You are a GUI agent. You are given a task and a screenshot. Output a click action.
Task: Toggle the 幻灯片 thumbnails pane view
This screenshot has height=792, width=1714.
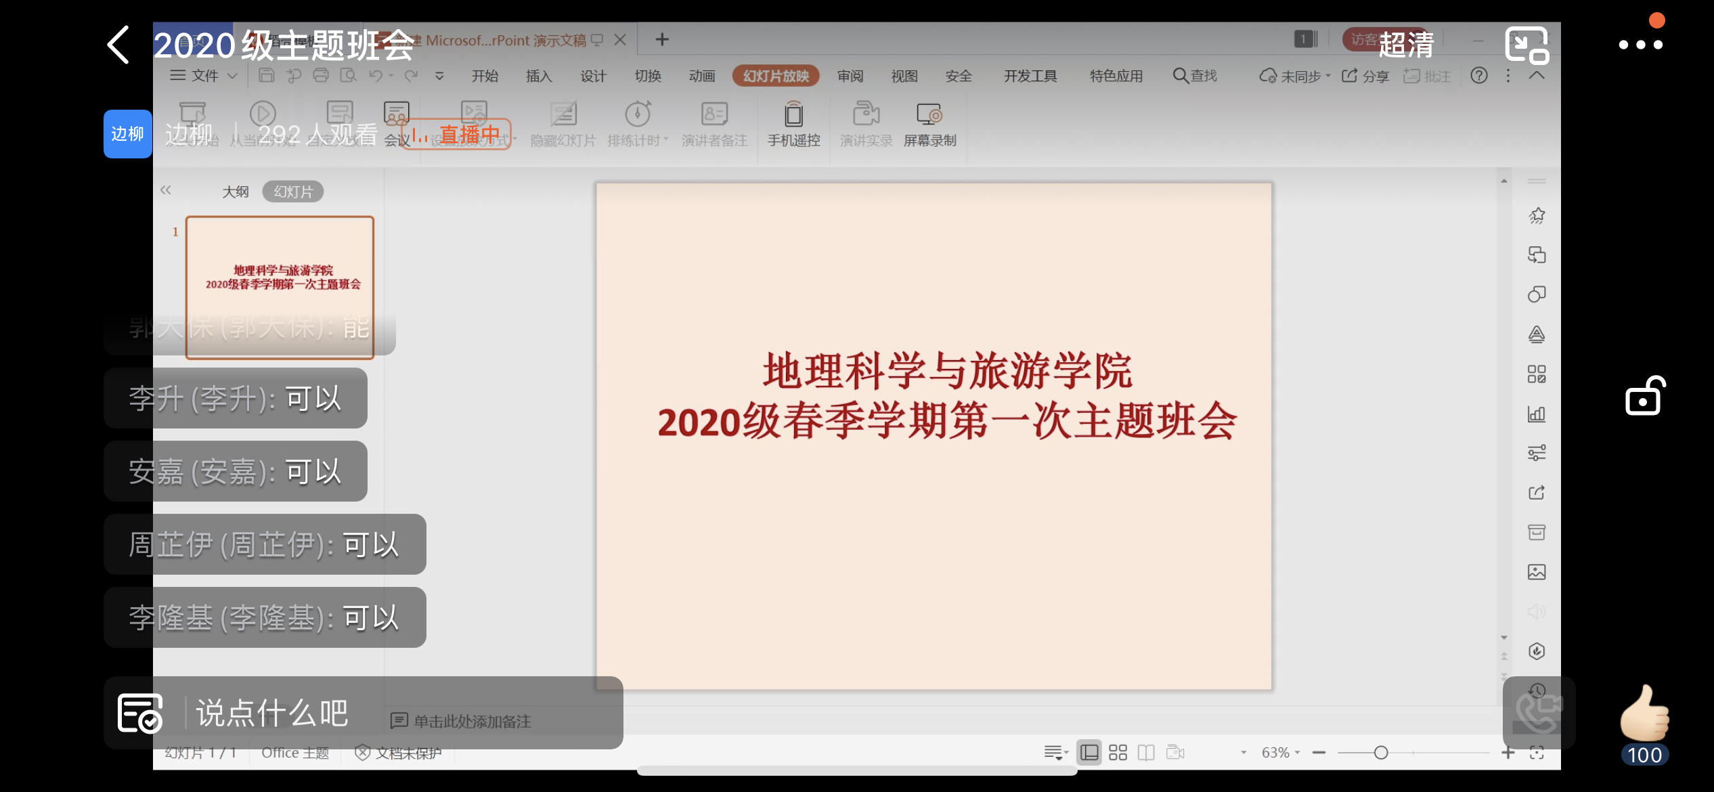293,192
